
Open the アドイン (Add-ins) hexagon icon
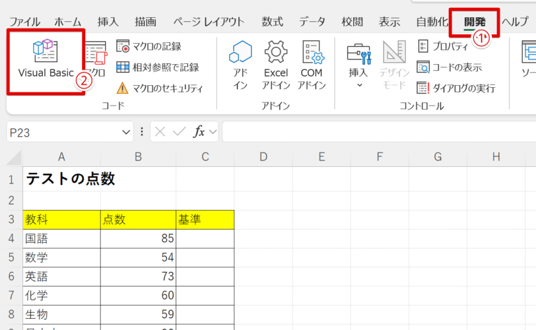240,65
